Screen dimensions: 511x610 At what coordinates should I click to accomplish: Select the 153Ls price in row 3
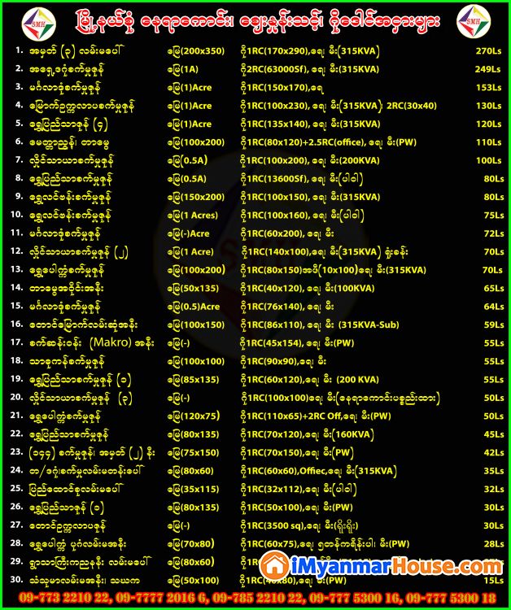tap(488, 87)
